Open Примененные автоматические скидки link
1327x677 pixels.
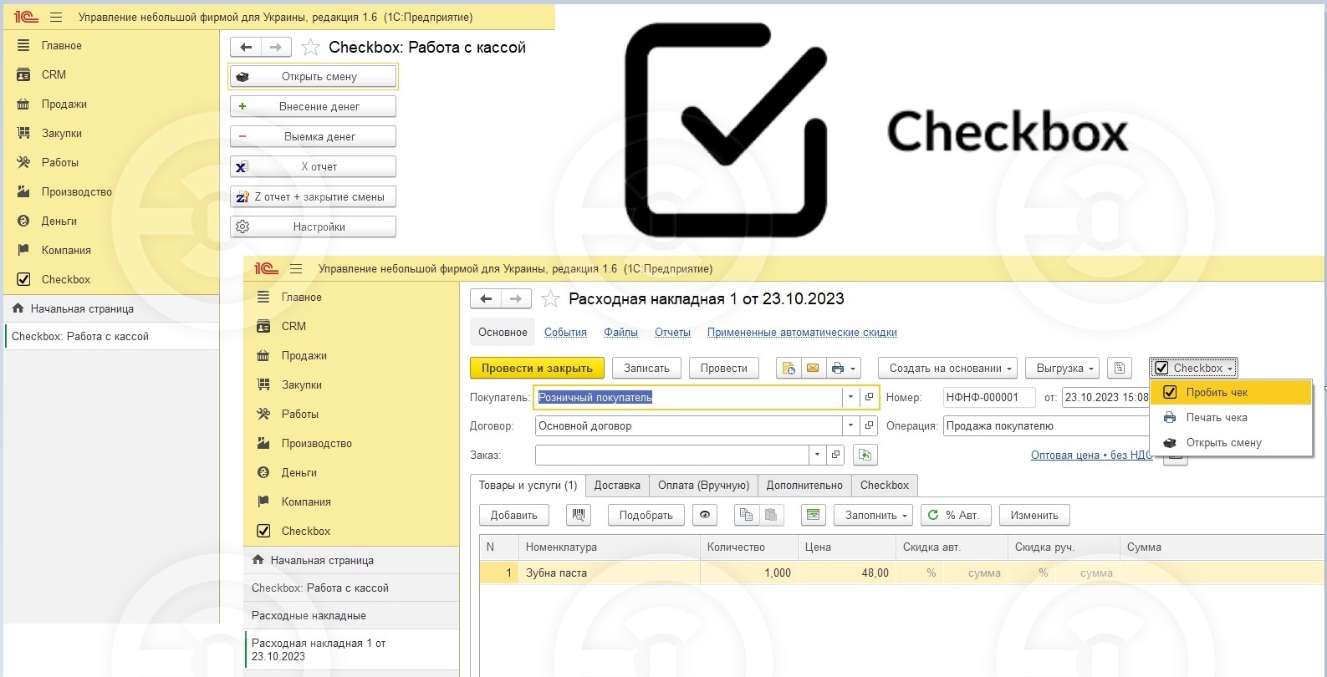[802, 332]
